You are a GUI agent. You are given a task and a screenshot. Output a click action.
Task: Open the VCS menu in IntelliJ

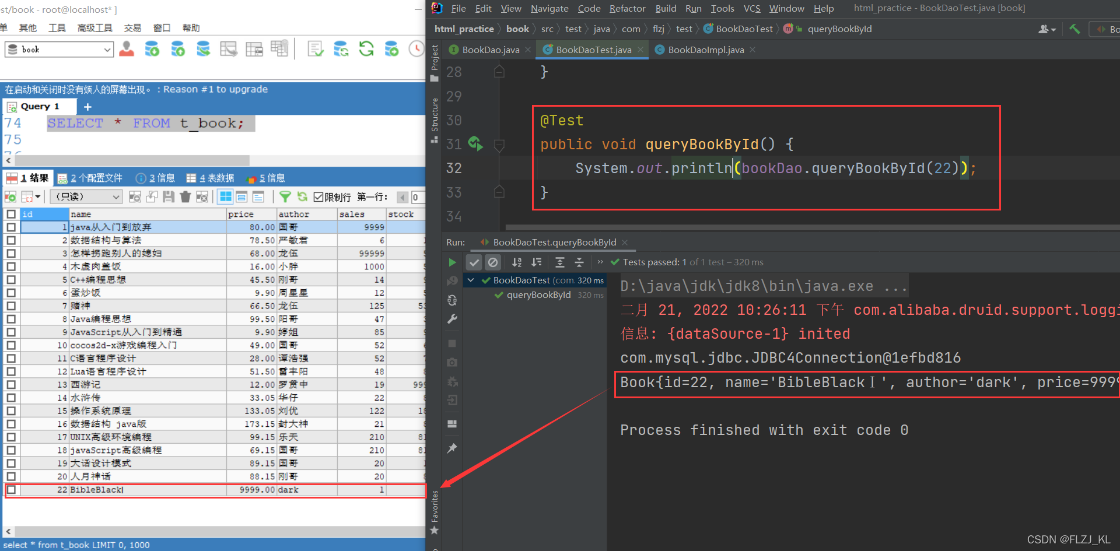click(752, 8)
